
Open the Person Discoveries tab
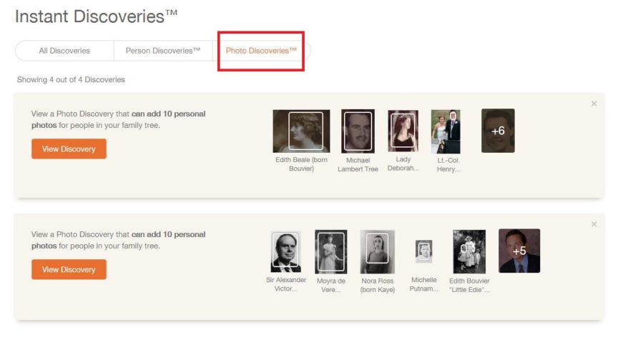[x=163, y=51]
